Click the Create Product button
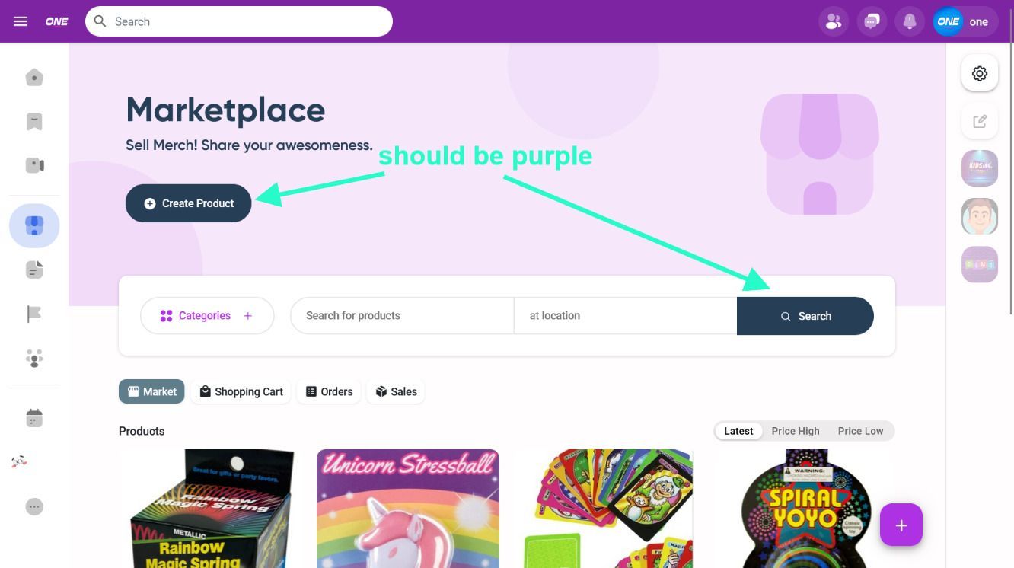 pos(189,203)
